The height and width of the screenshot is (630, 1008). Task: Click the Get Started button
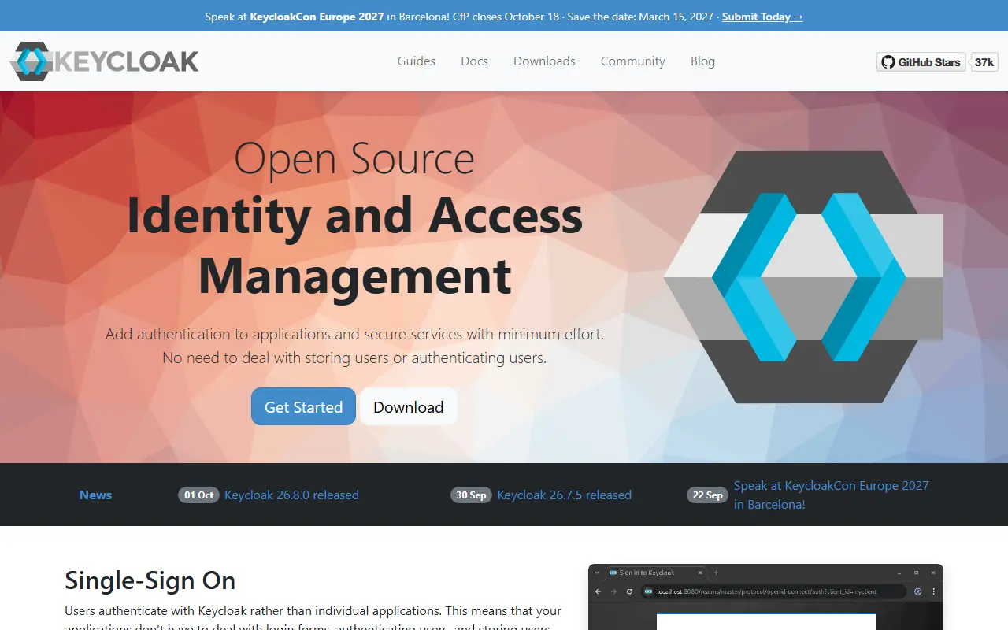[303, 407]
